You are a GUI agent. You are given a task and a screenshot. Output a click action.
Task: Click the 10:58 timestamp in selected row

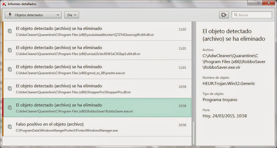(182, 106)
